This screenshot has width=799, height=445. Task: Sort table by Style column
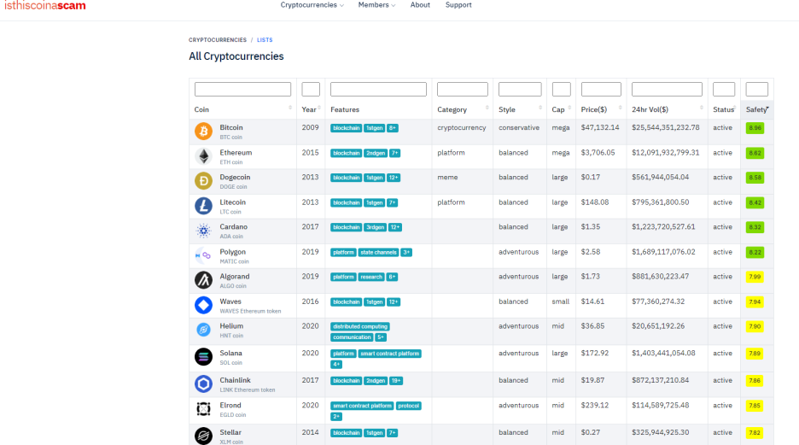point(520,109)
